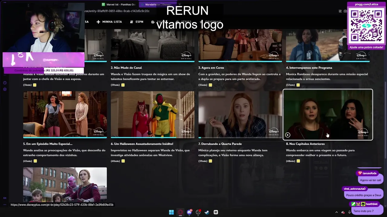The width and height of the screenshot is (387, 217).
Task: Show hidden system tray icons
Action: (x=337, y=212)
